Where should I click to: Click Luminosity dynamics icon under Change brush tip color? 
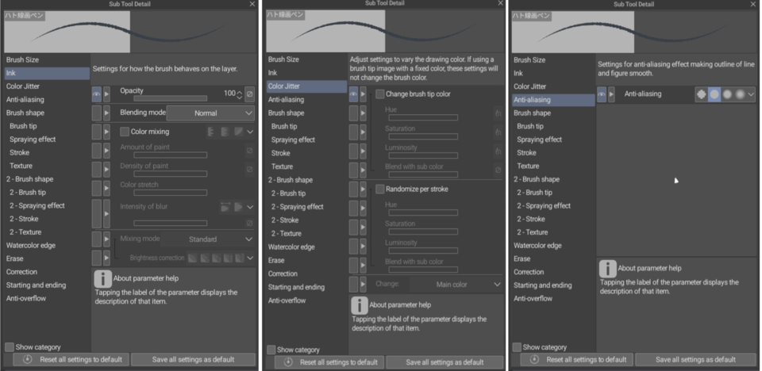(x=498, y=151)
